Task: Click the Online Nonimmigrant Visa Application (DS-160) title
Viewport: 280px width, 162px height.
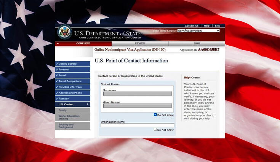Action: (x=130, y=49)
